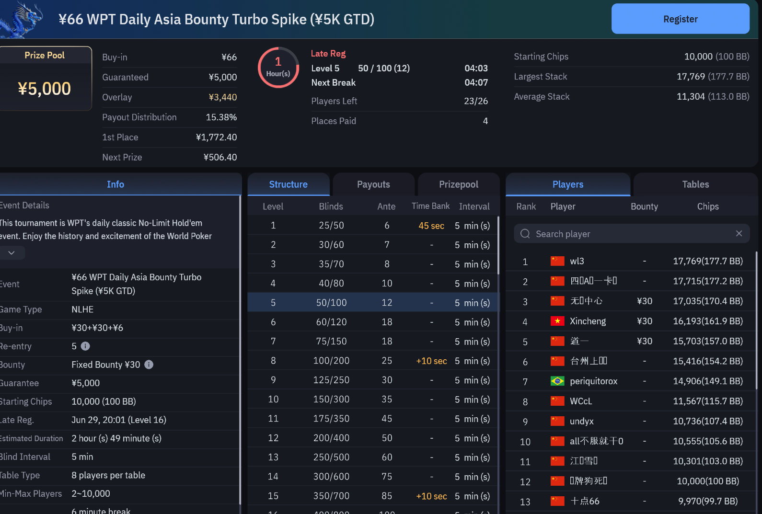Viewport: 762px width, 514px height.
Task: Open the Tables tab
Action: pyautogui.click(x=695, y=184)
